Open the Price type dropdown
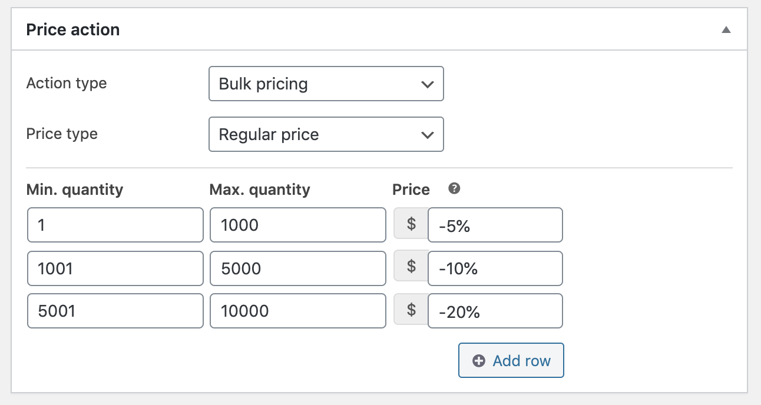This screenshot has width=761, height=405. [x=326, y=134]
